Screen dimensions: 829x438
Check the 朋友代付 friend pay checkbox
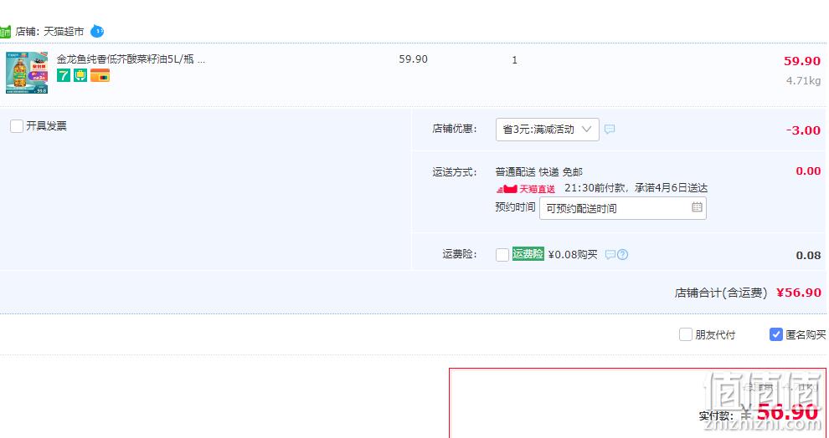pos(686,334)
